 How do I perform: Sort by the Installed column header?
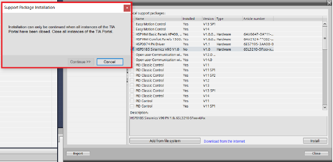click(192, 18)
